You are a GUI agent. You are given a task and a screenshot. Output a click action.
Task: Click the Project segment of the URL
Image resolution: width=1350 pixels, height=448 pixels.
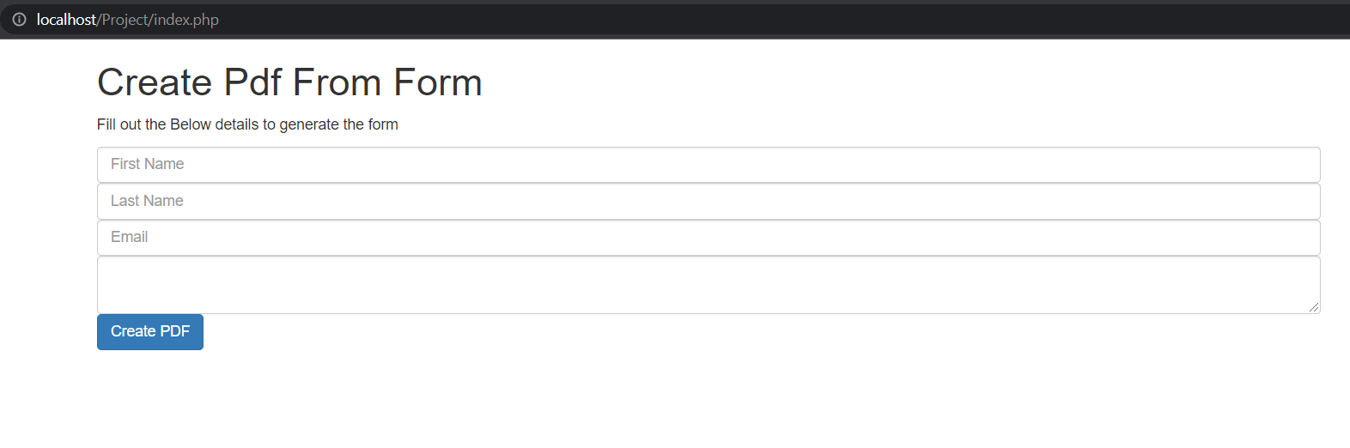(125, 20)
